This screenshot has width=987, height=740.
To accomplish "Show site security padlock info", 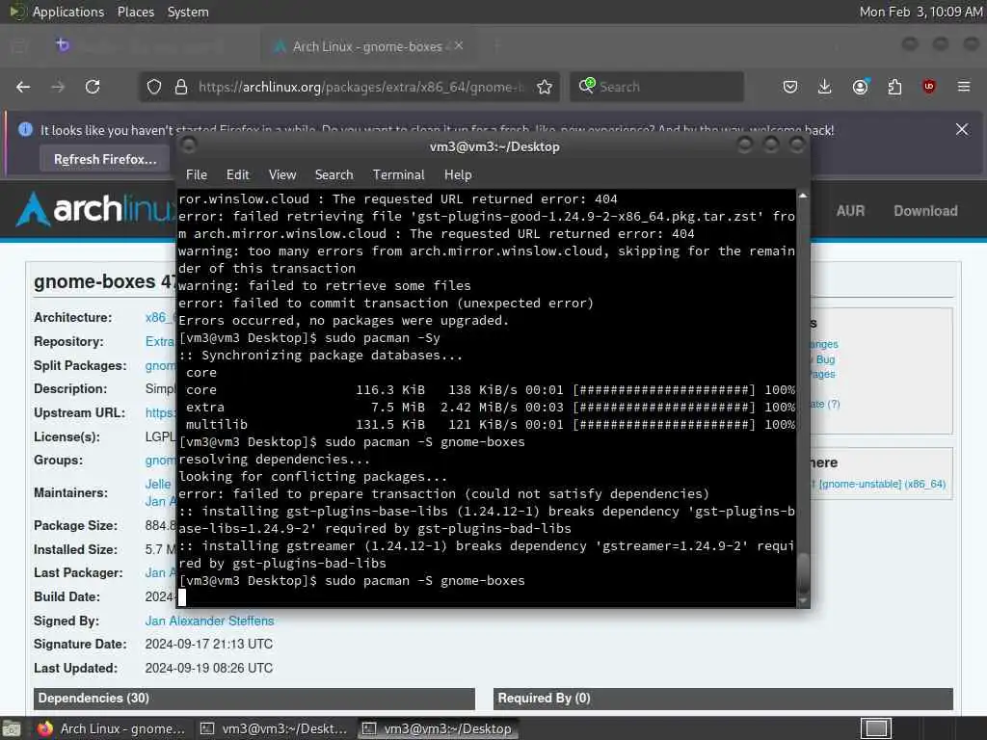I will tap(180, 87).
